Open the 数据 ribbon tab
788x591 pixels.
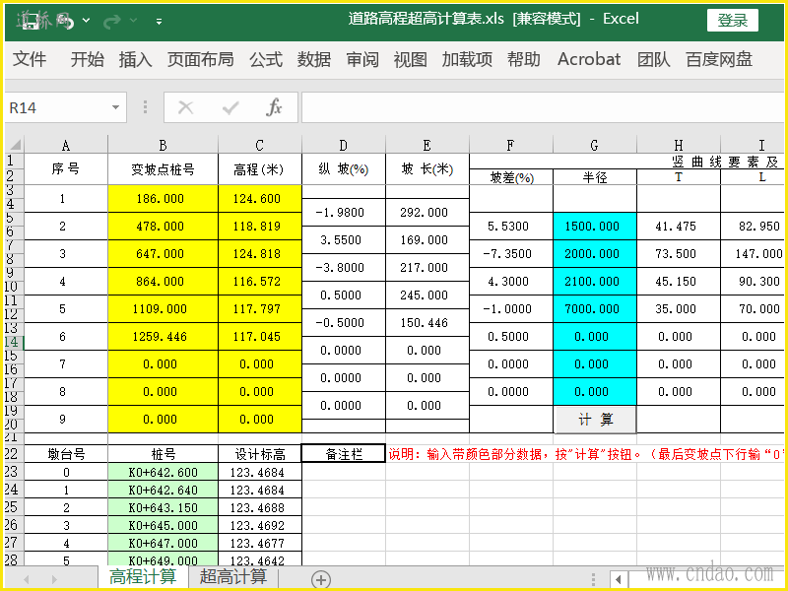click(x=313, y=59)
